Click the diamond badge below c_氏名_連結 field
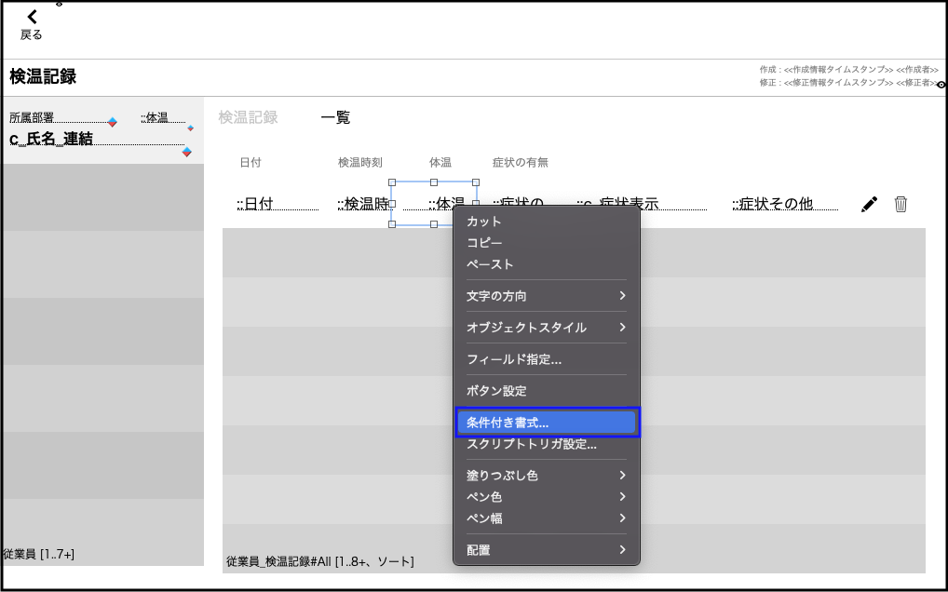 click(186, 152)
